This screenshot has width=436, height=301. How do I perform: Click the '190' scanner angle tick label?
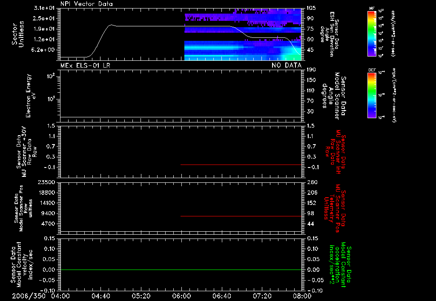click(311, 69)
